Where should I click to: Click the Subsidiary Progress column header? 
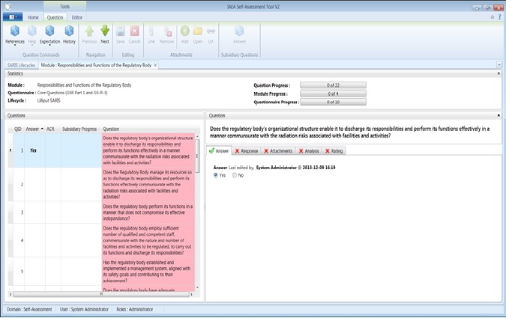(x=81, y=129)
